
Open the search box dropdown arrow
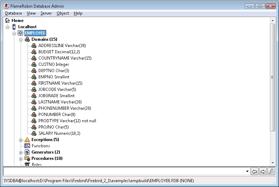(x=247, y=171)
